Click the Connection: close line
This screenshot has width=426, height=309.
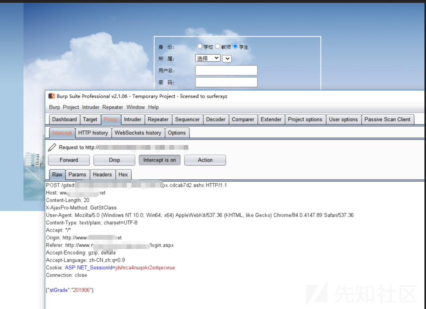[x=66, y=275]
